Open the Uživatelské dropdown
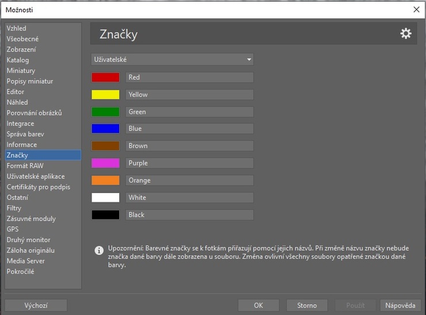Screen dimensions: 426x315 click(172, 59)
